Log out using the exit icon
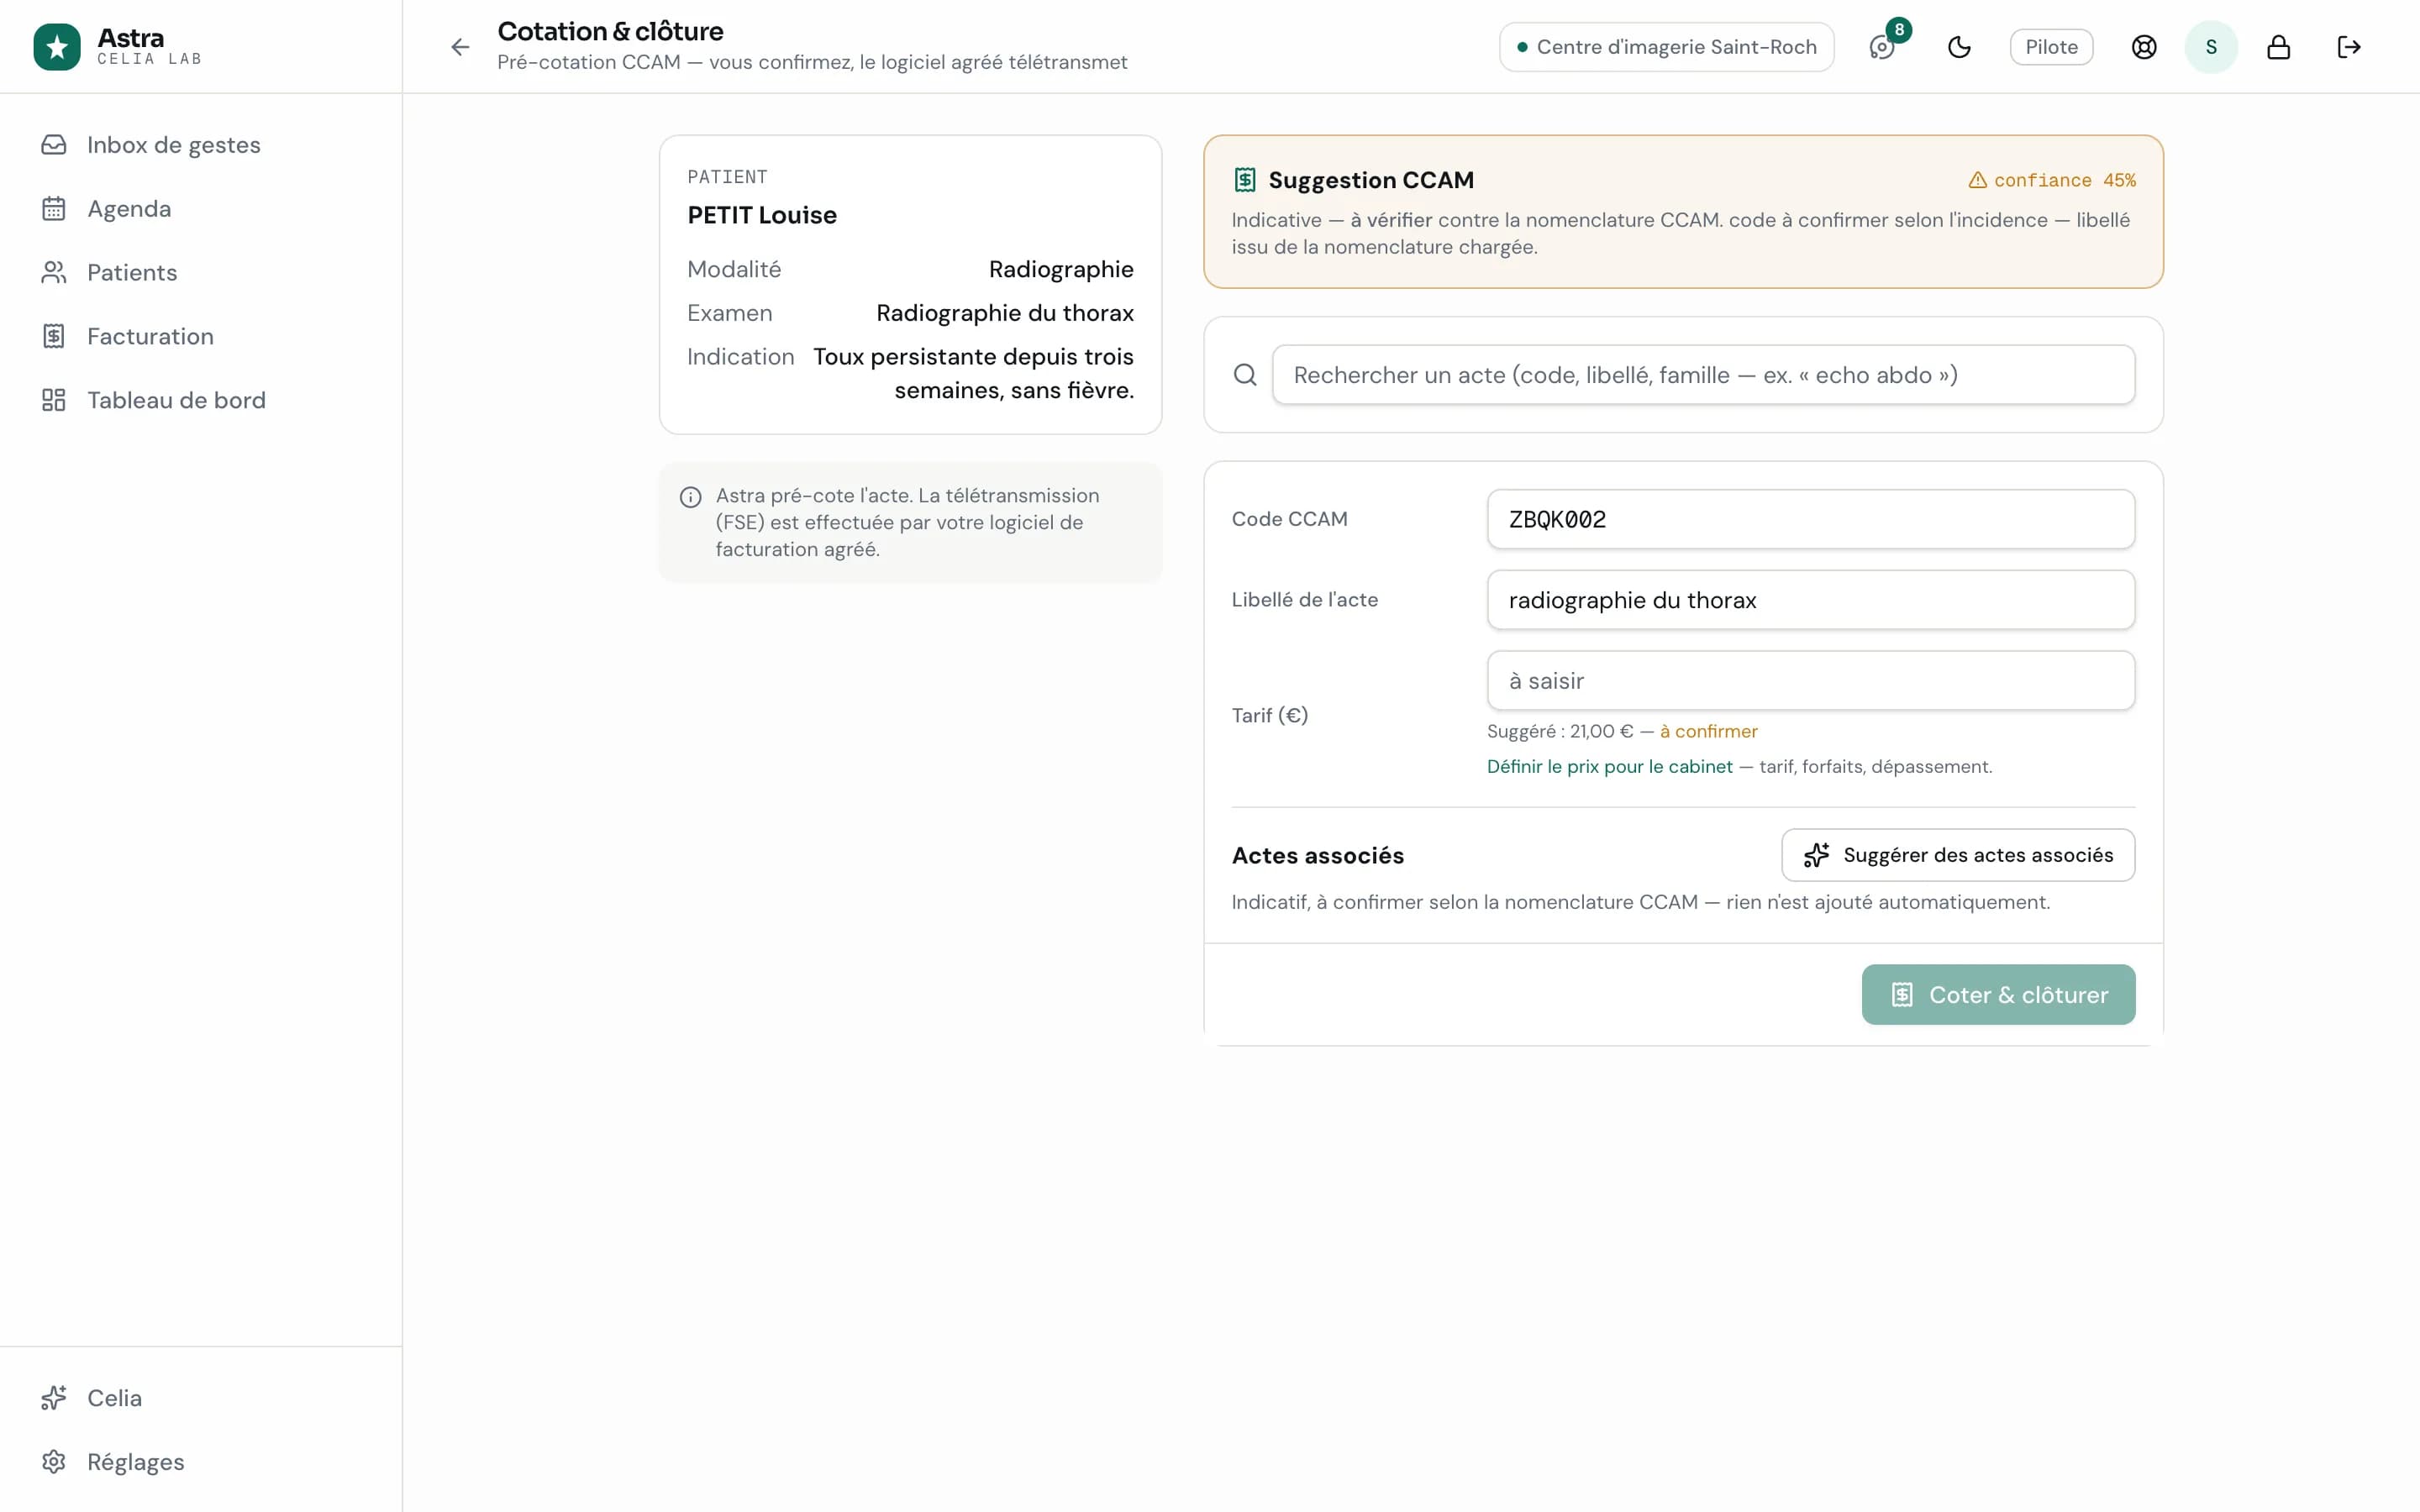Image resolution: width=2420 pixels, height=1512 pixels. point(2349,47)
